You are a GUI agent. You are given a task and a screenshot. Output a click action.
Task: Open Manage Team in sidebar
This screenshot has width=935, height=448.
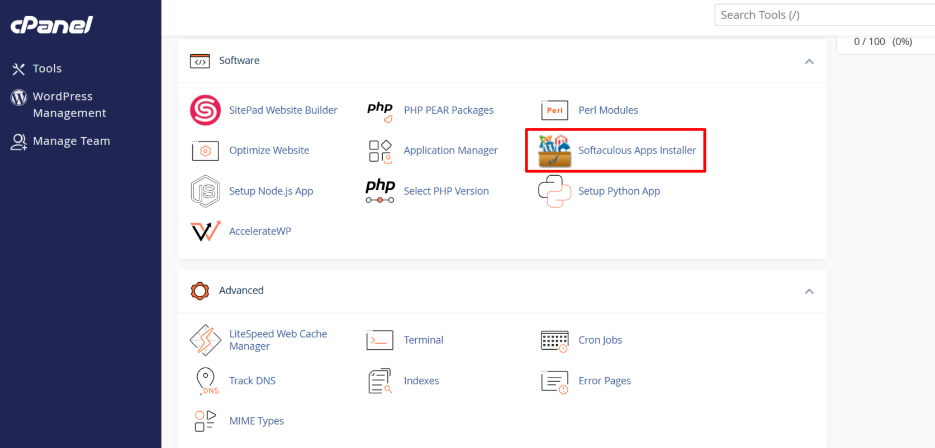72,141
